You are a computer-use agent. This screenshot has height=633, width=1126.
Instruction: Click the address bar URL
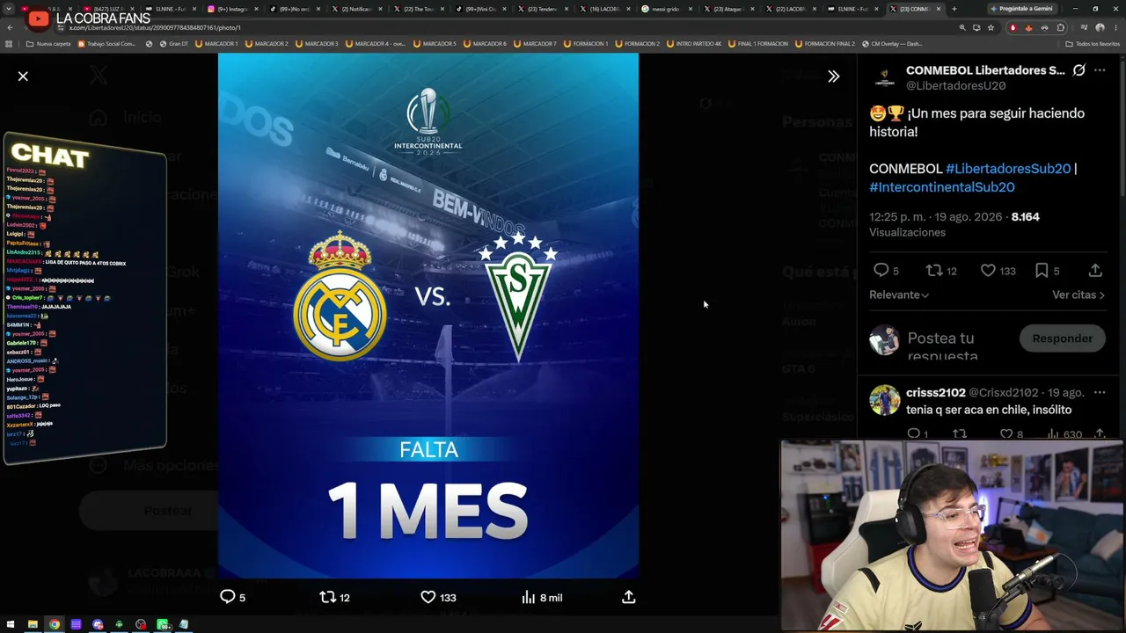(155, 27)
